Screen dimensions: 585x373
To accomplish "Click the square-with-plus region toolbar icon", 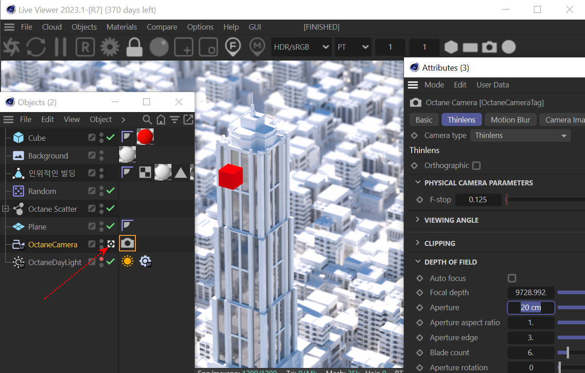I will coord(183,47).
